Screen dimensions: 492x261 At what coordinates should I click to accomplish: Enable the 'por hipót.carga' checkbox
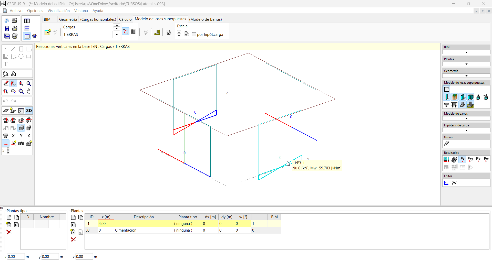194,35
